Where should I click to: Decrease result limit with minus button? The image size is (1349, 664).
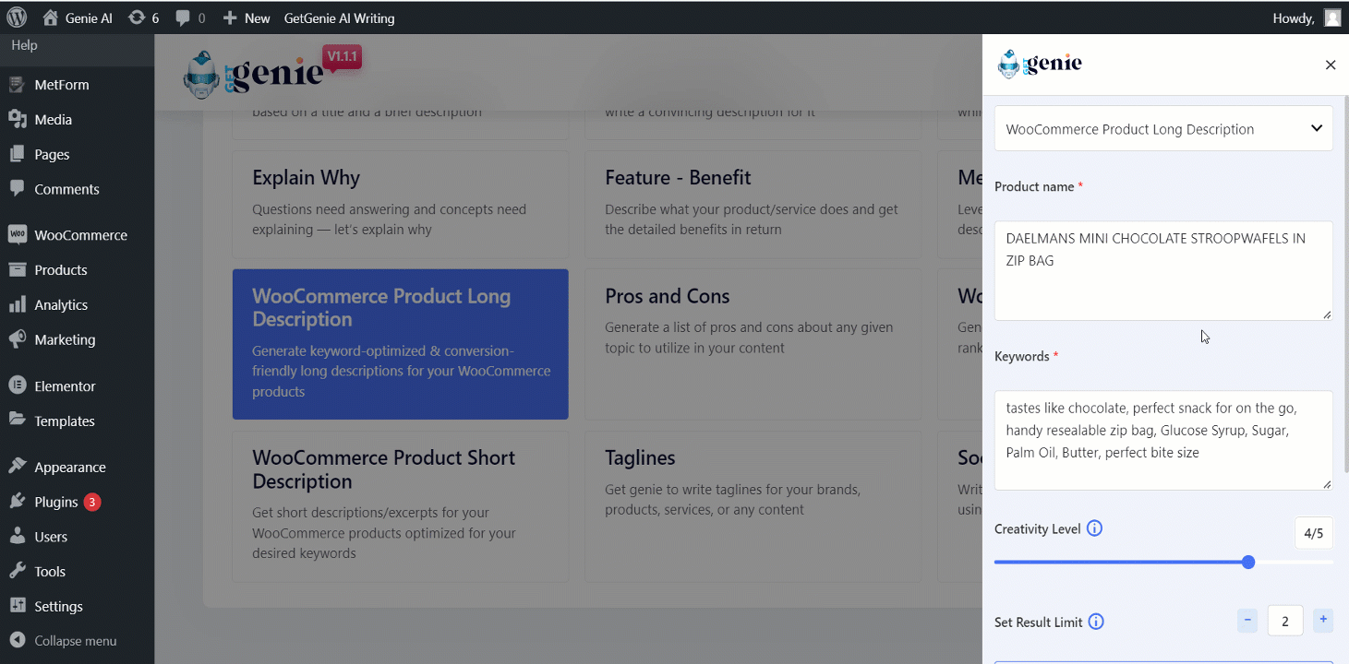(1247, 620)
